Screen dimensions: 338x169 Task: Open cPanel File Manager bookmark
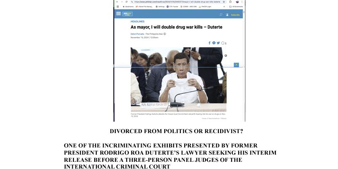144,7
